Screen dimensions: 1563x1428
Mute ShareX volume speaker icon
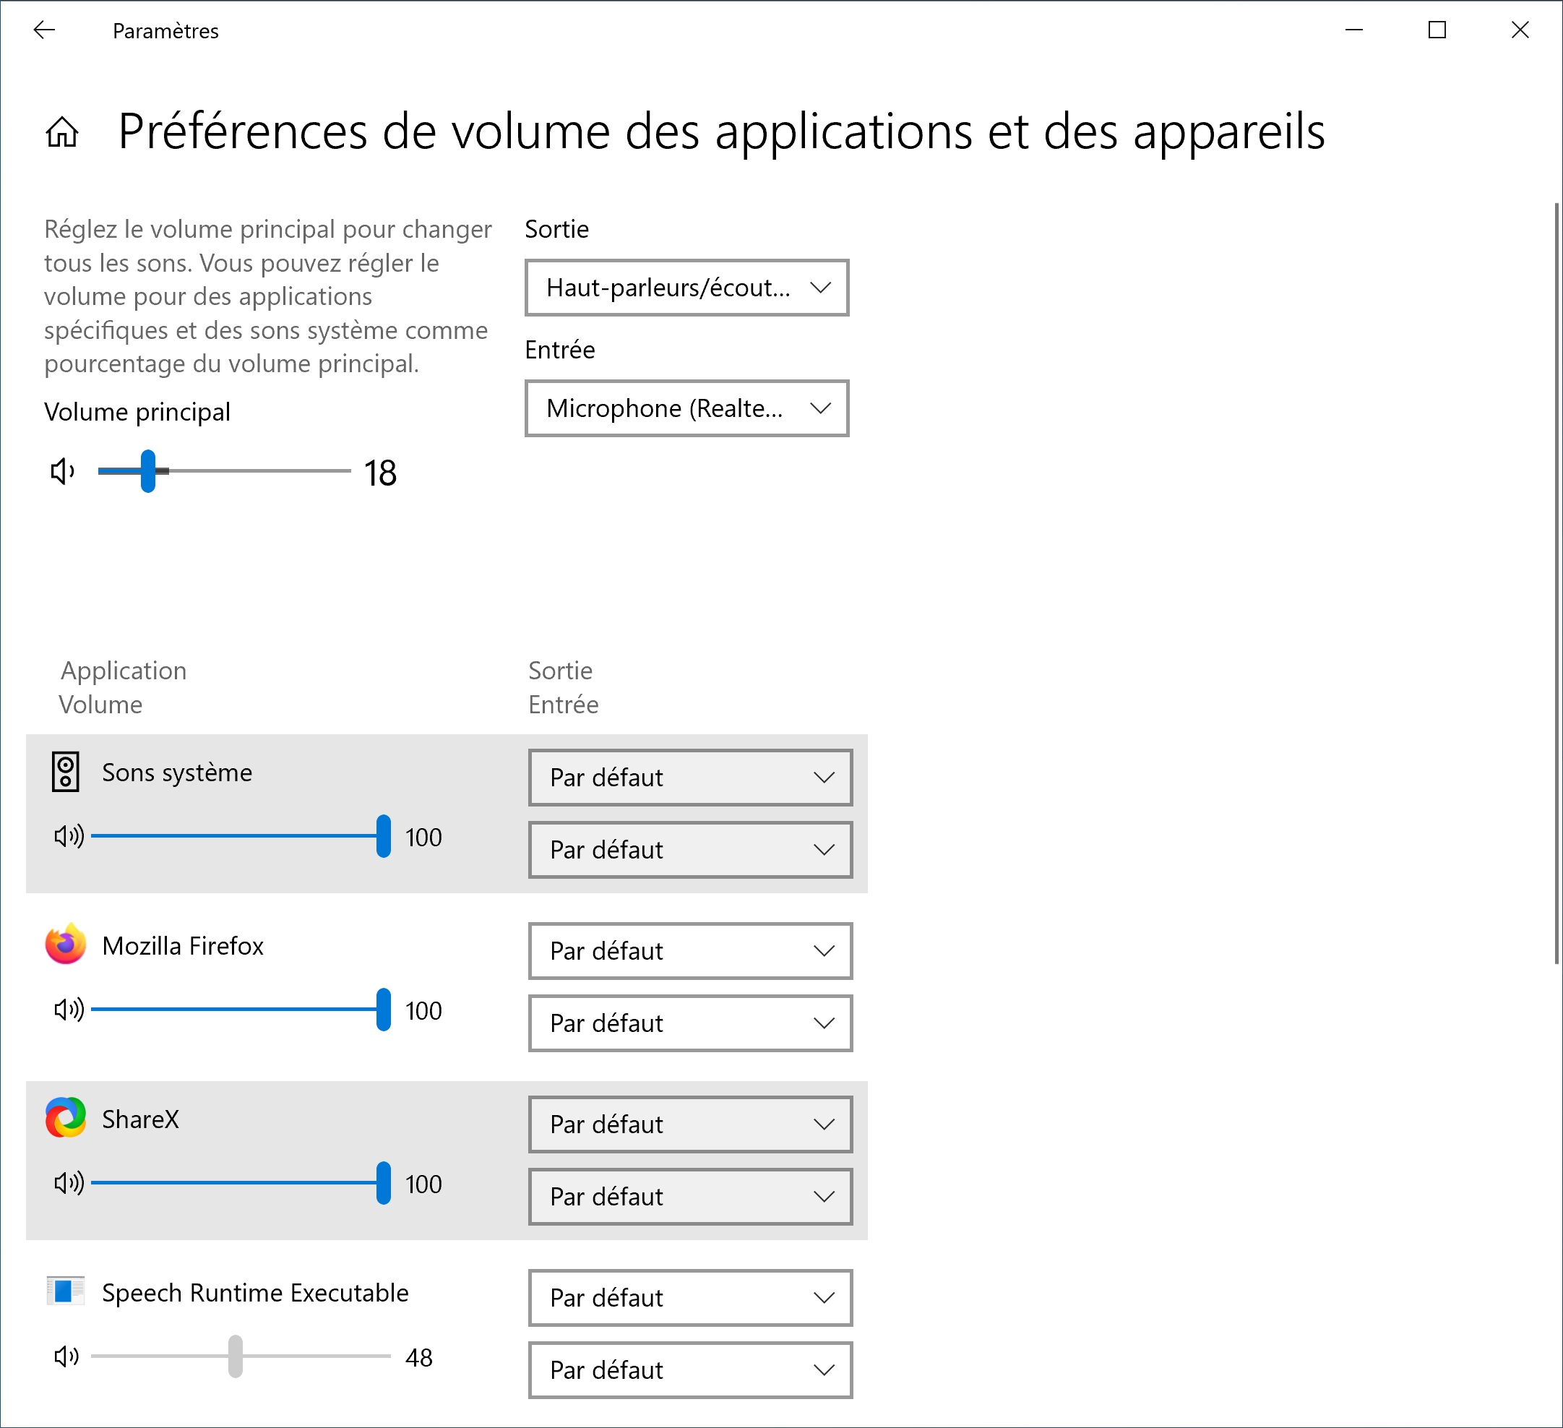tap(68, 1183)
